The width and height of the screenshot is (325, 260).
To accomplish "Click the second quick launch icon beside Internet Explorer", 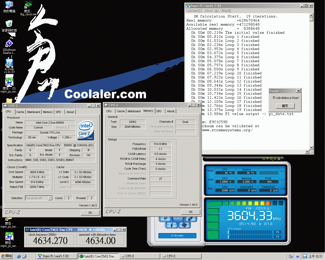I will point(24,256).
